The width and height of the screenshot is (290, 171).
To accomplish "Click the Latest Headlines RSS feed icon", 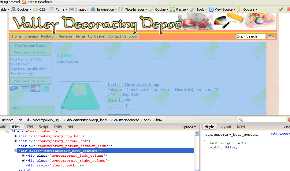I will point(24,2).
